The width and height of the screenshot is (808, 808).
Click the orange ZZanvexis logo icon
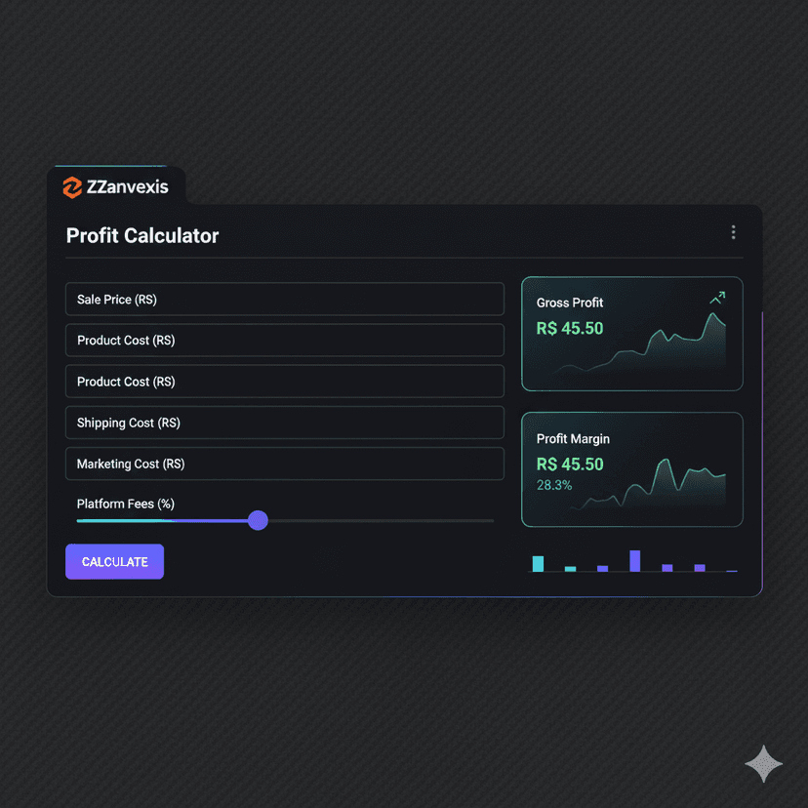coord(71,187)
